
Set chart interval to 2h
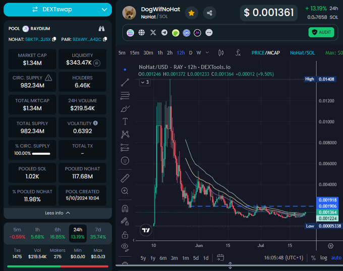pos(170,53)
